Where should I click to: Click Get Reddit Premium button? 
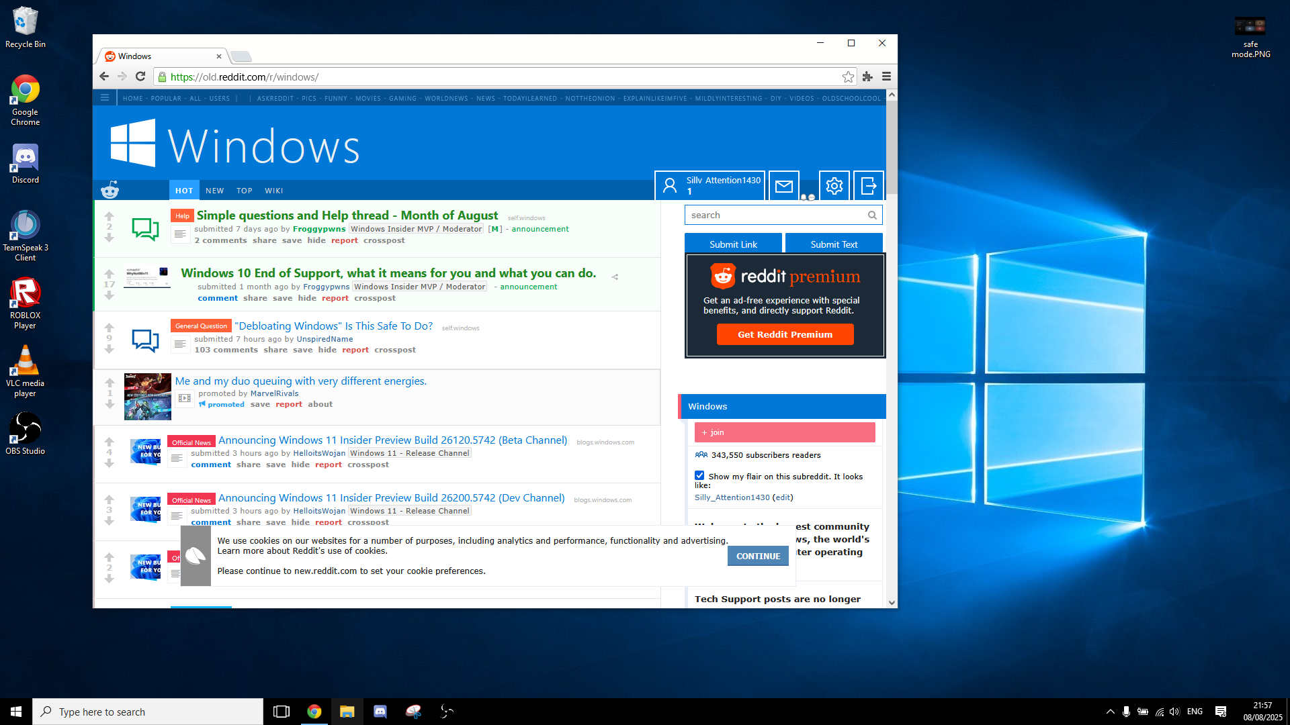pos(785,334)
